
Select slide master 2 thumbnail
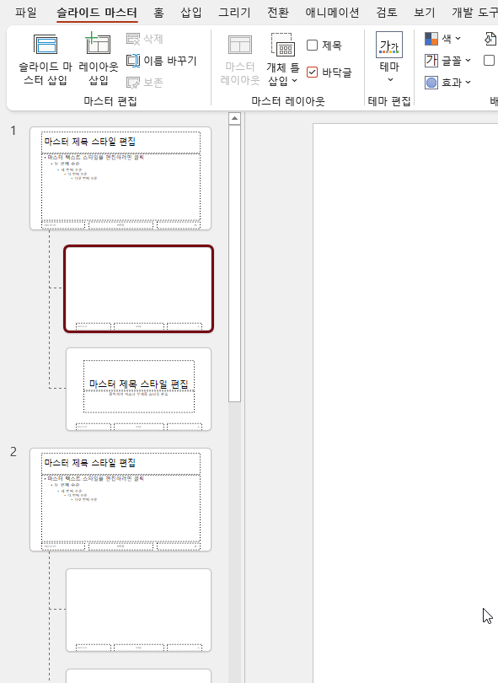120,500
